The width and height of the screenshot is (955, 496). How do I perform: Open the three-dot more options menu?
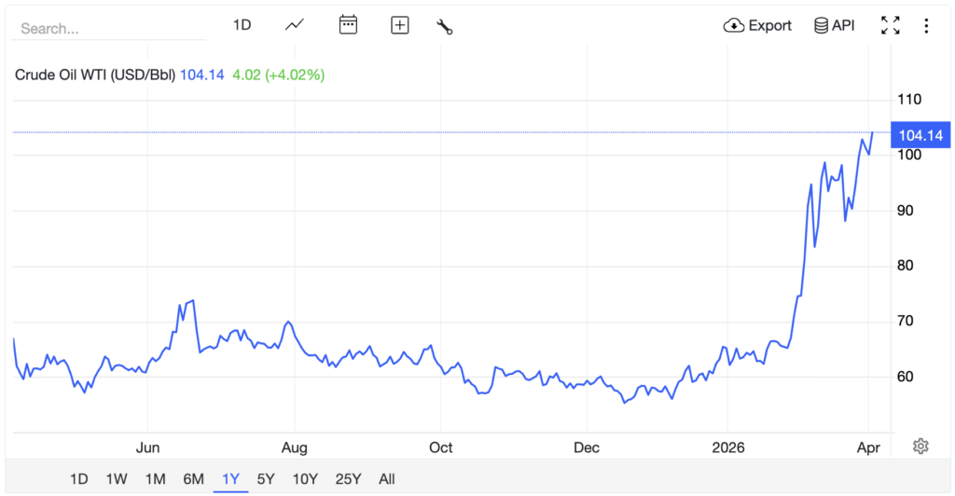[x=926, y=25]
